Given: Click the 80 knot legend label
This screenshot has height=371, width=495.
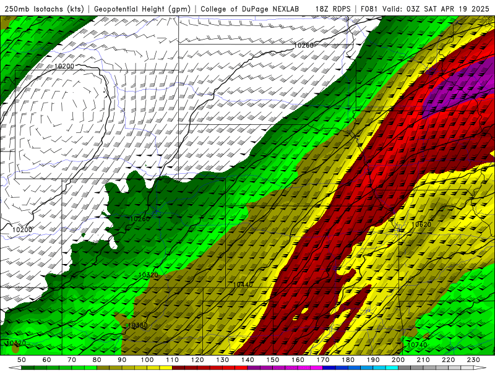Looking at the screenshot, I should click(x=97, y=360).
